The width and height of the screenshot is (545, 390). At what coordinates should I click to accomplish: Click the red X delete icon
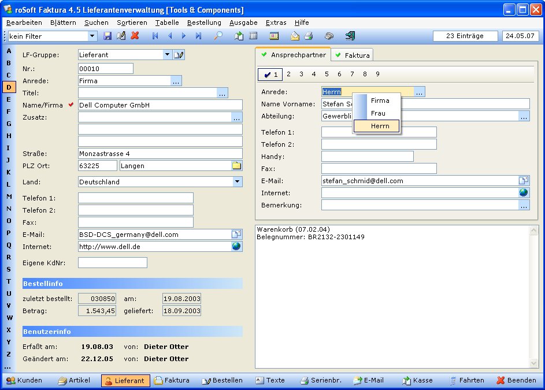pos(135,36)
